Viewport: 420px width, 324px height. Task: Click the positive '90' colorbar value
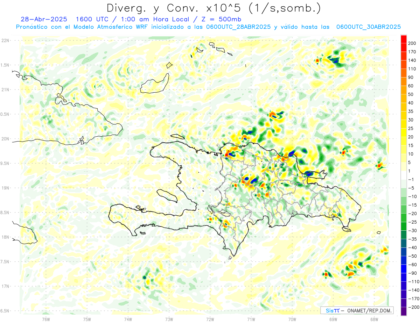(411, 77)
